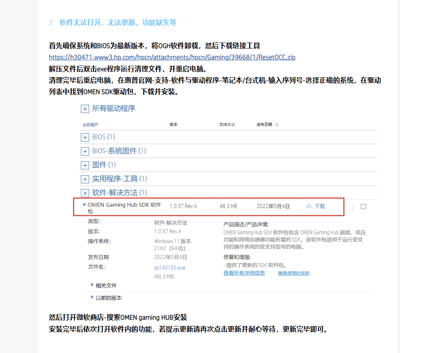Click the download tray icon beside 下载
The width and height of the screenshot is (442, 353).
(x=309, y=206)
